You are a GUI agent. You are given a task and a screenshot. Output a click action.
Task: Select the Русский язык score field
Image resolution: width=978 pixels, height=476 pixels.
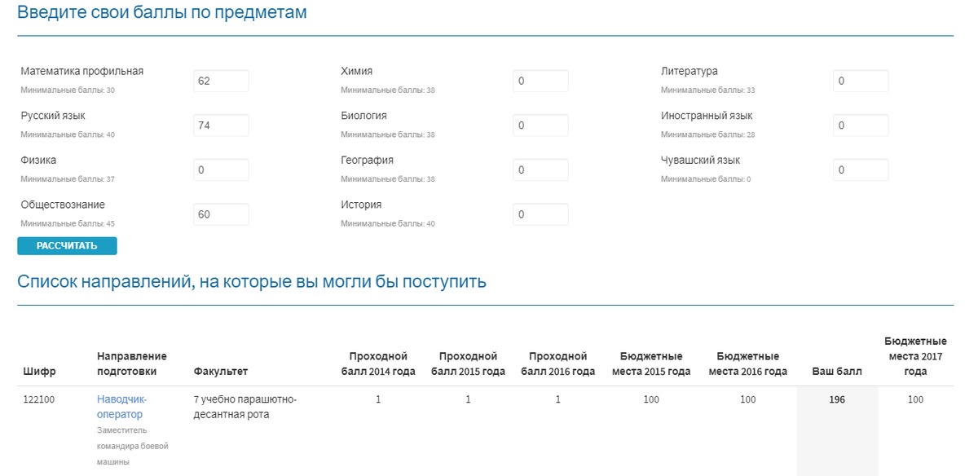(x=221, y=126)
